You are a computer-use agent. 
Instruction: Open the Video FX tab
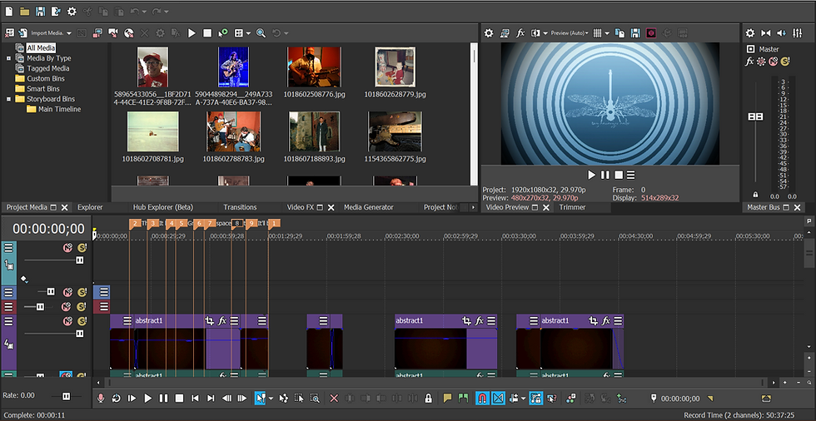[x=301, y=207]
